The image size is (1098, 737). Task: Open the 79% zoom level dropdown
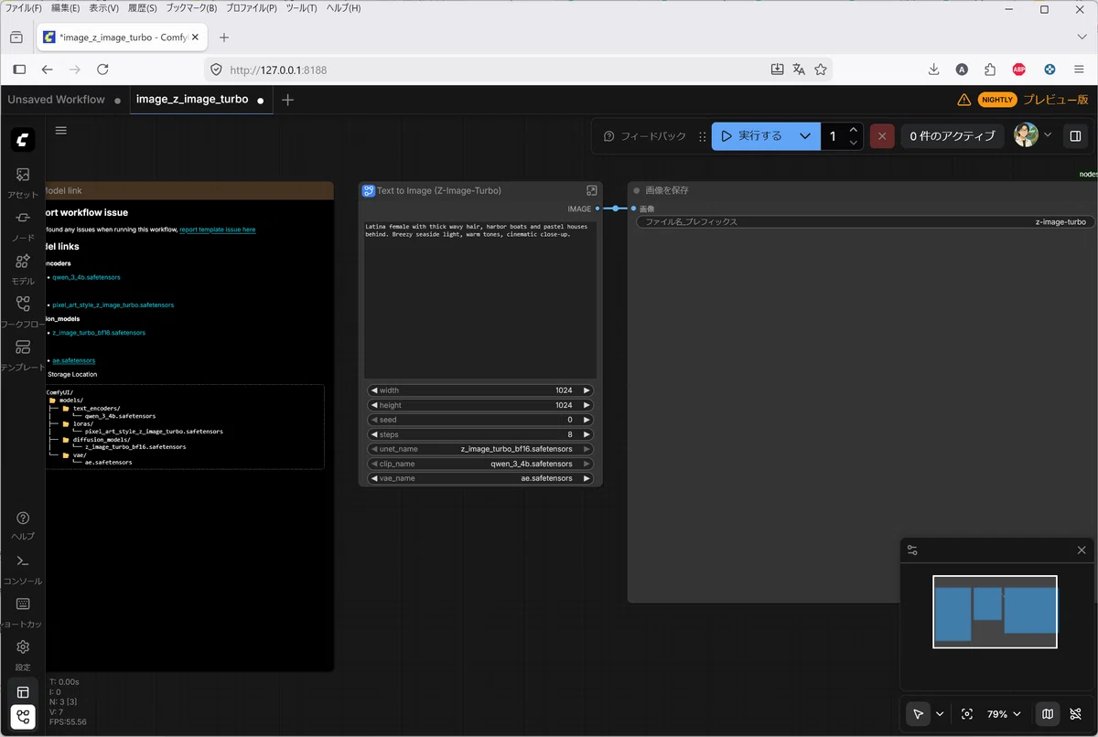(1004, 714)
